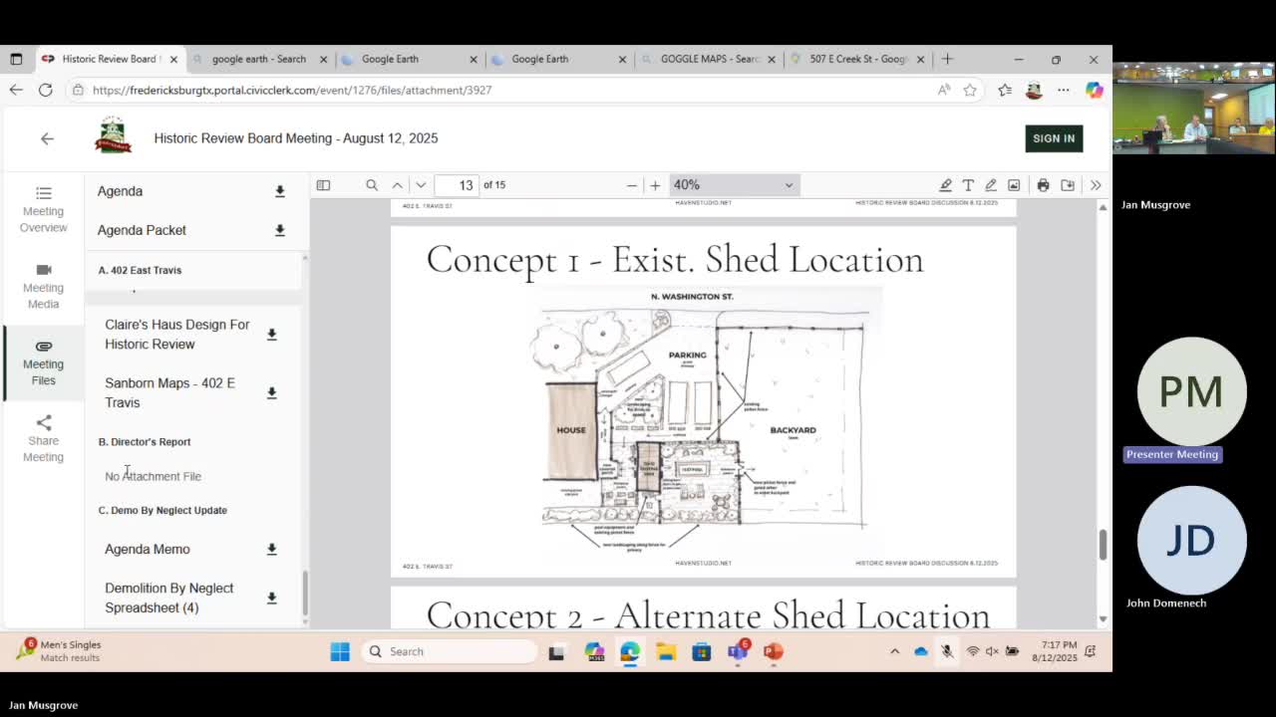The height and width of the screenshot is (717, 1276).
Task: Expand the PDF tools overflow menu
Action: tap(1095, 185)
